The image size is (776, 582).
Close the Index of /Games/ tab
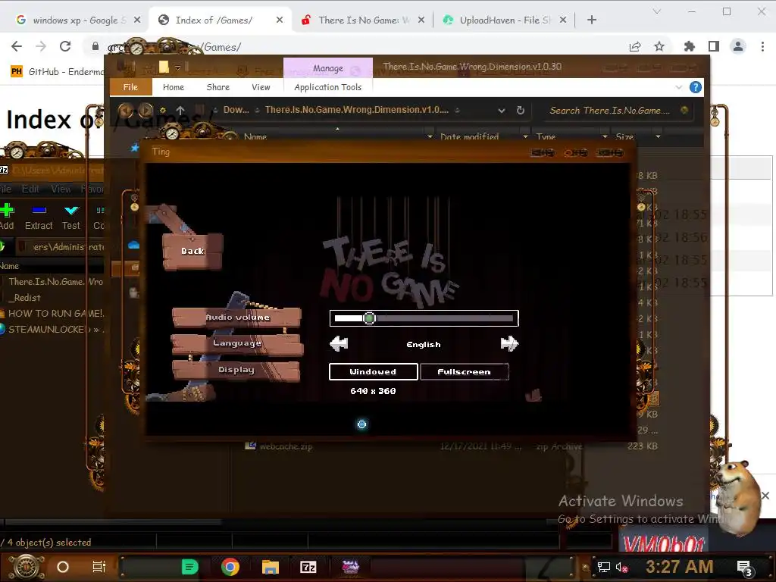pos(280,20)
